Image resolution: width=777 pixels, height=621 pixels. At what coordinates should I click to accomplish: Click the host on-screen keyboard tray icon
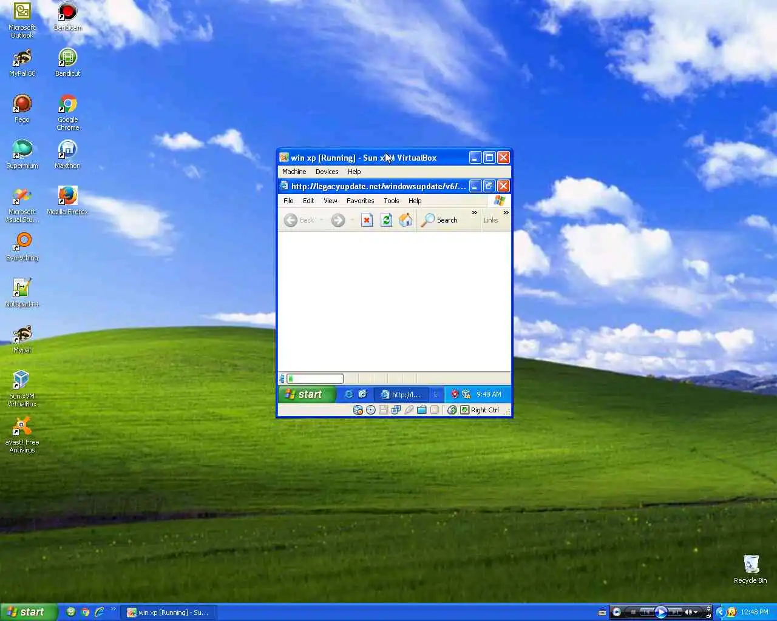coord(602,613)
